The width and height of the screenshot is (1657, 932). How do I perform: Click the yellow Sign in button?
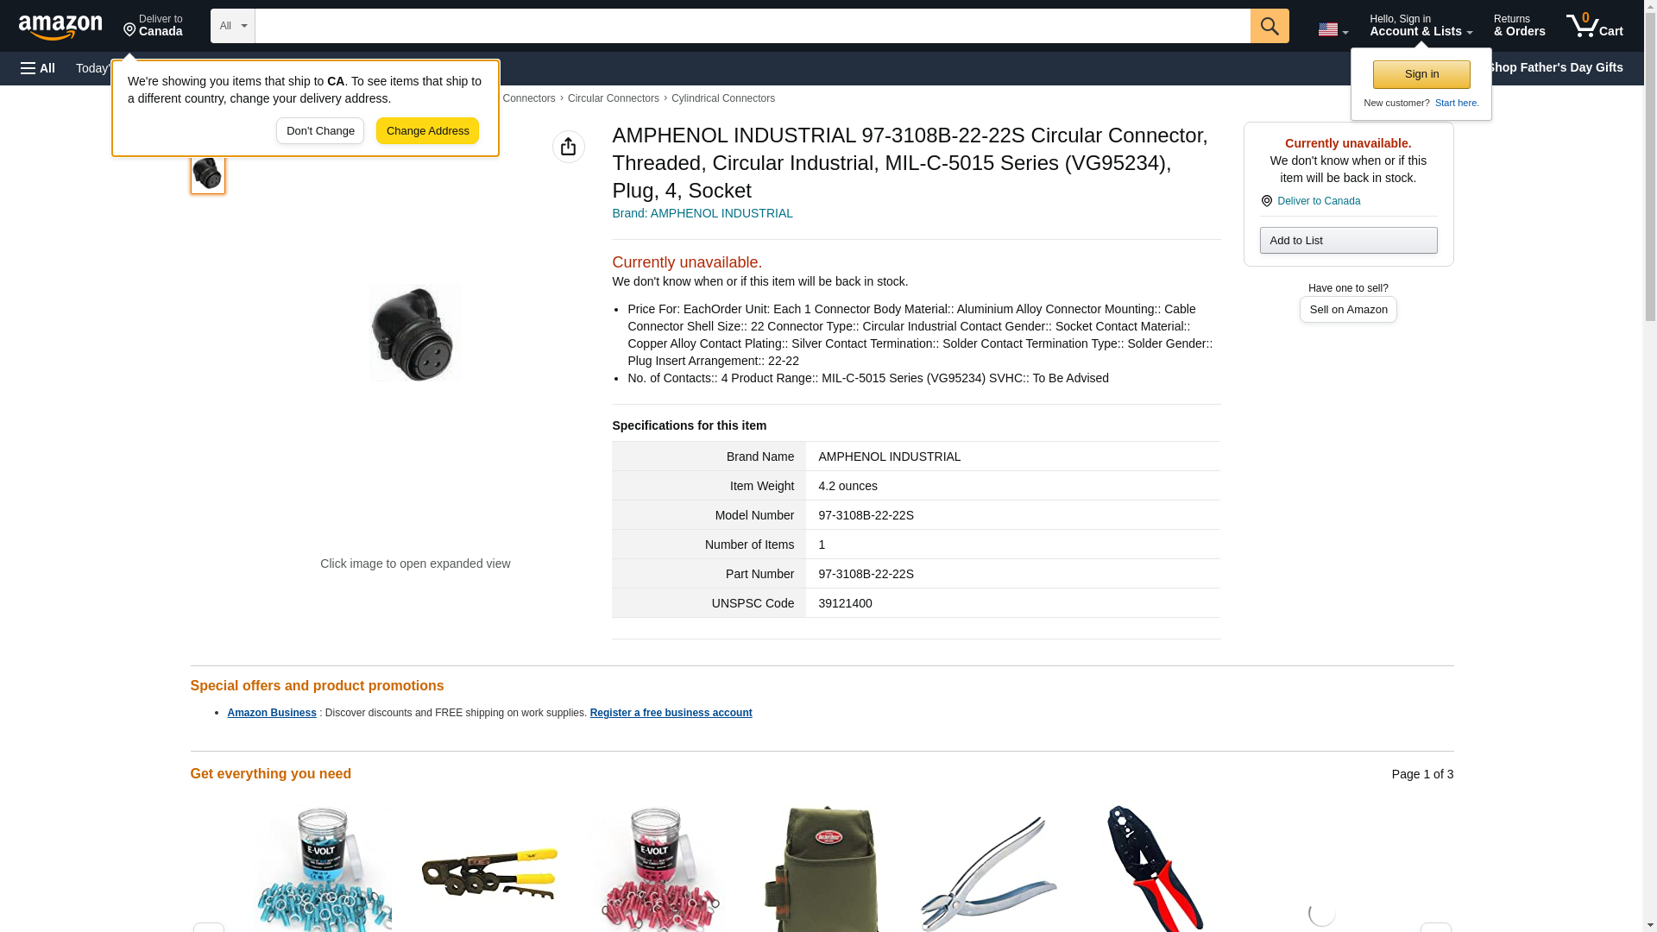tap(1421, 74)
